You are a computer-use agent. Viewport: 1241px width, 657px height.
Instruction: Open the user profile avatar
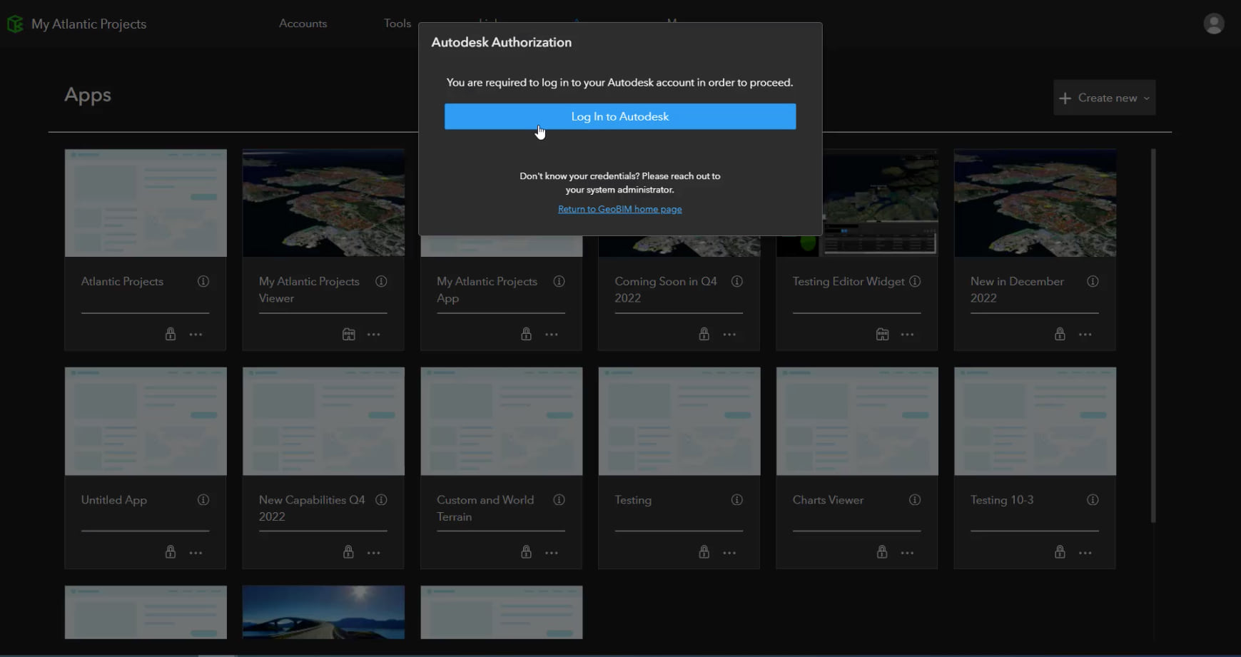click(1213, 24)
